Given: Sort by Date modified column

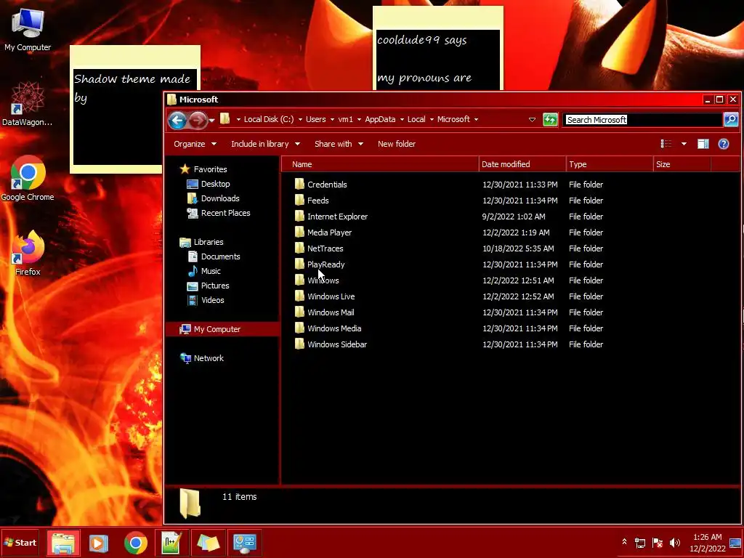Looking at the screenshot, I should coord(522,164).
